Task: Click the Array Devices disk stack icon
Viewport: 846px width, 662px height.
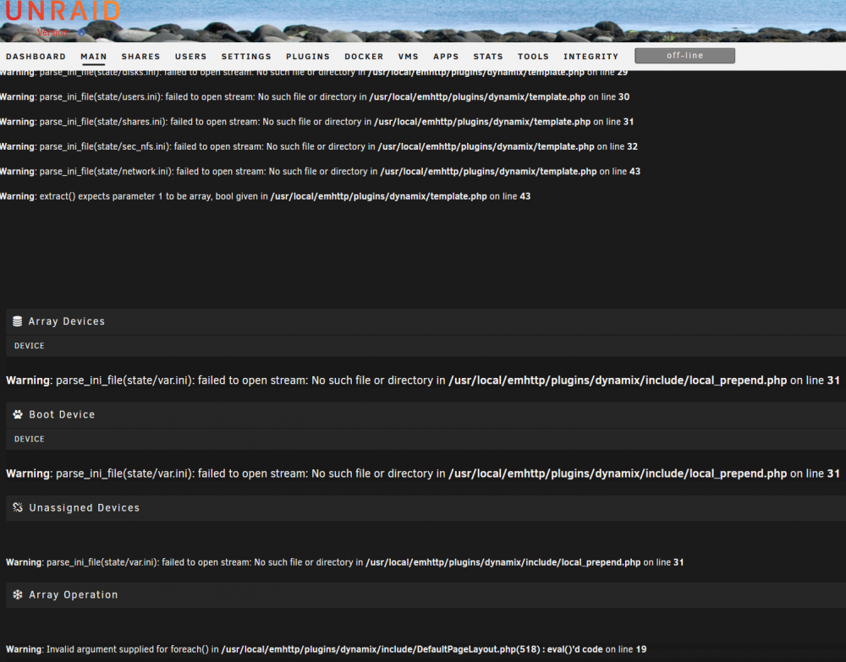Action: (17, 321)
